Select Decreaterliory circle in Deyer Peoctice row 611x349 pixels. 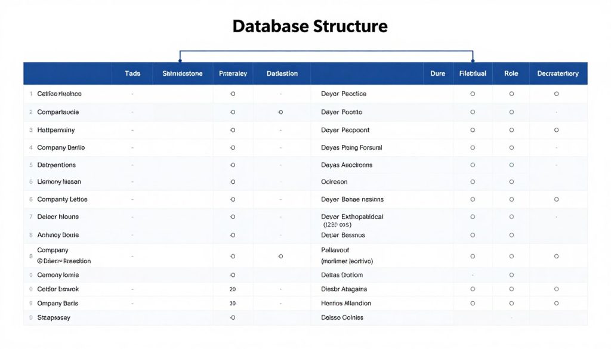click(x=557, y=94)
